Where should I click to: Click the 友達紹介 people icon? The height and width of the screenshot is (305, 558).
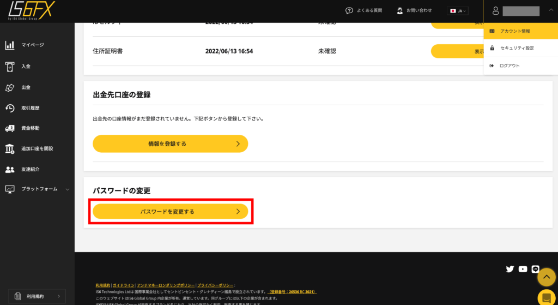[10, 170]
